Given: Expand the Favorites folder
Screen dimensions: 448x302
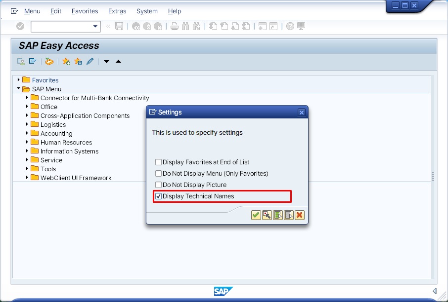Looking at the screenshot, I should [x=19, y=80].
